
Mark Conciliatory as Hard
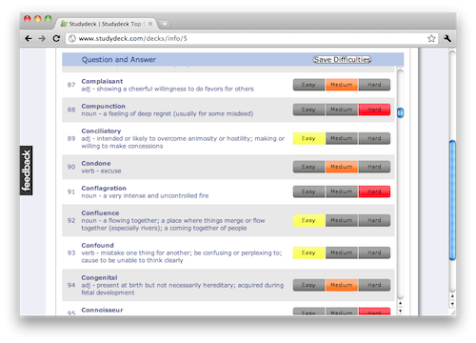(x=374, y=138)
